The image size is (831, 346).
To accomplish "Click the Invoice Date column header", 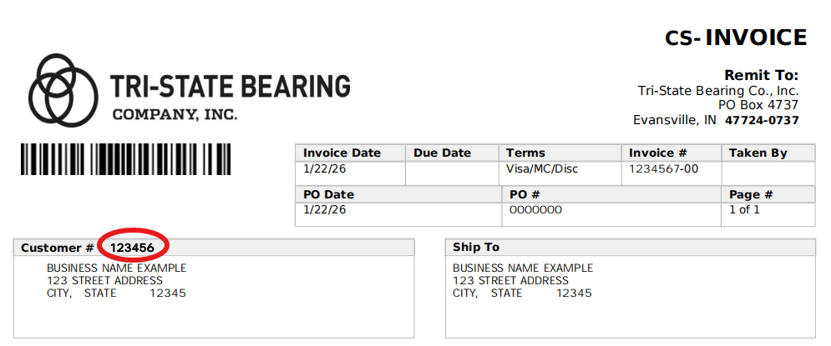I will click(x=342, y=153).
